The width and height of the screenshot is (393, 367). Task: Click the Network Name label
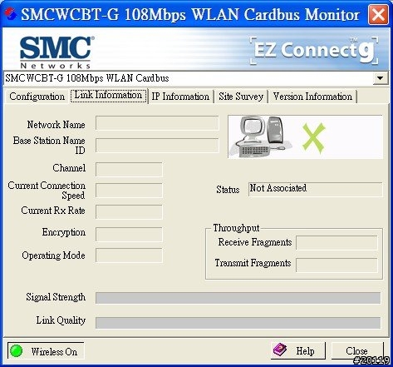[x=56, y=125]
